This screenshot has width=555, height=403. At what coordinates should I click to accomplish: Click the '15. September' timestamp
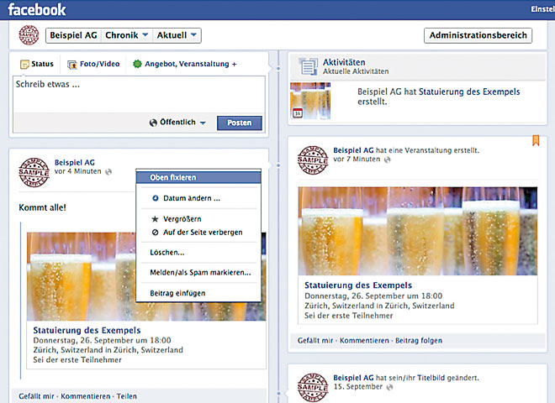click(358, 387)
